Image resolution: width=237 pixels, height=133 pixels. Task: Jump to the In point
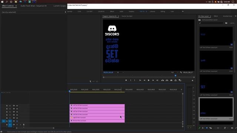pyautogui.click(x=140, y=81)
